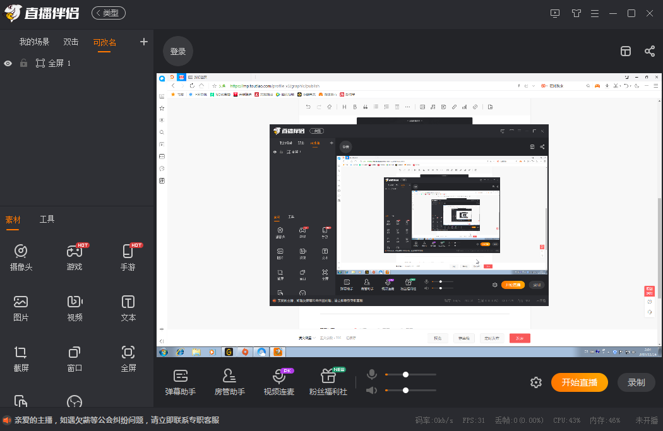Click the 开始直播 button
The image size is (663, 431).
click(x=579, y=382)
